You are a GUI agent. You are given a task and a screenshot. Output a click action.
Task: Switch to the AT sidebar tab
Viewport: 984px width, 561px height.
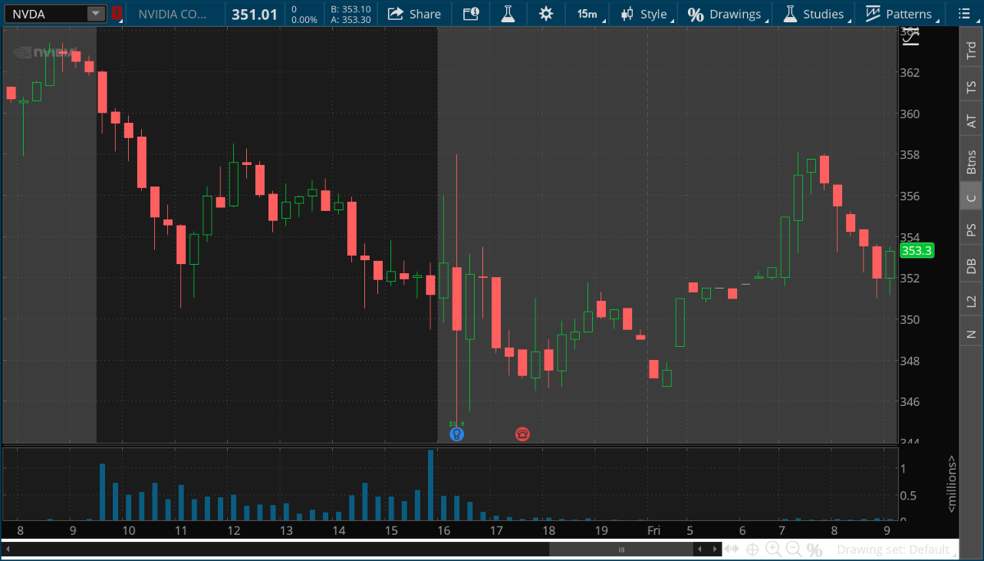pos(972,121)
